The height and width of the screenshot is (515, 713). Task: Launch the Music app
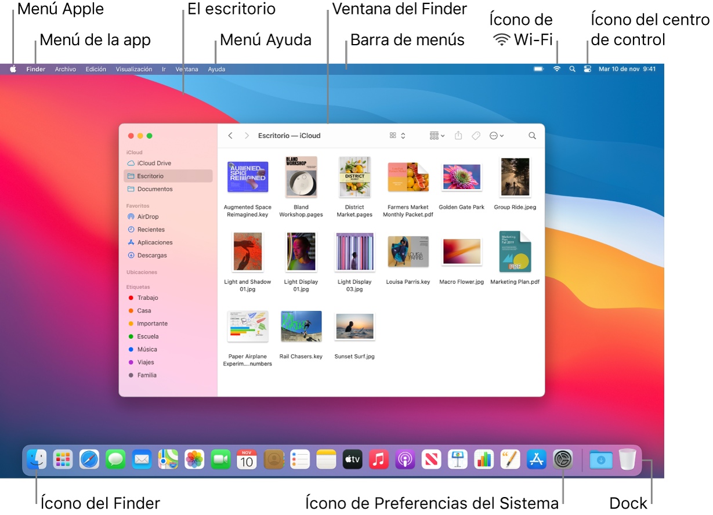(x=378, y=459)
